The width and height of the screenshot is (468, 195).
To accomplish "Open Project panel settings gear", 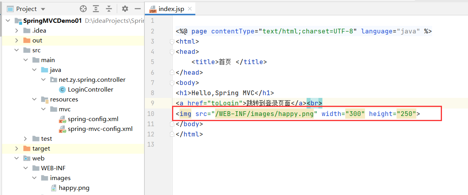I will point(125,9).
